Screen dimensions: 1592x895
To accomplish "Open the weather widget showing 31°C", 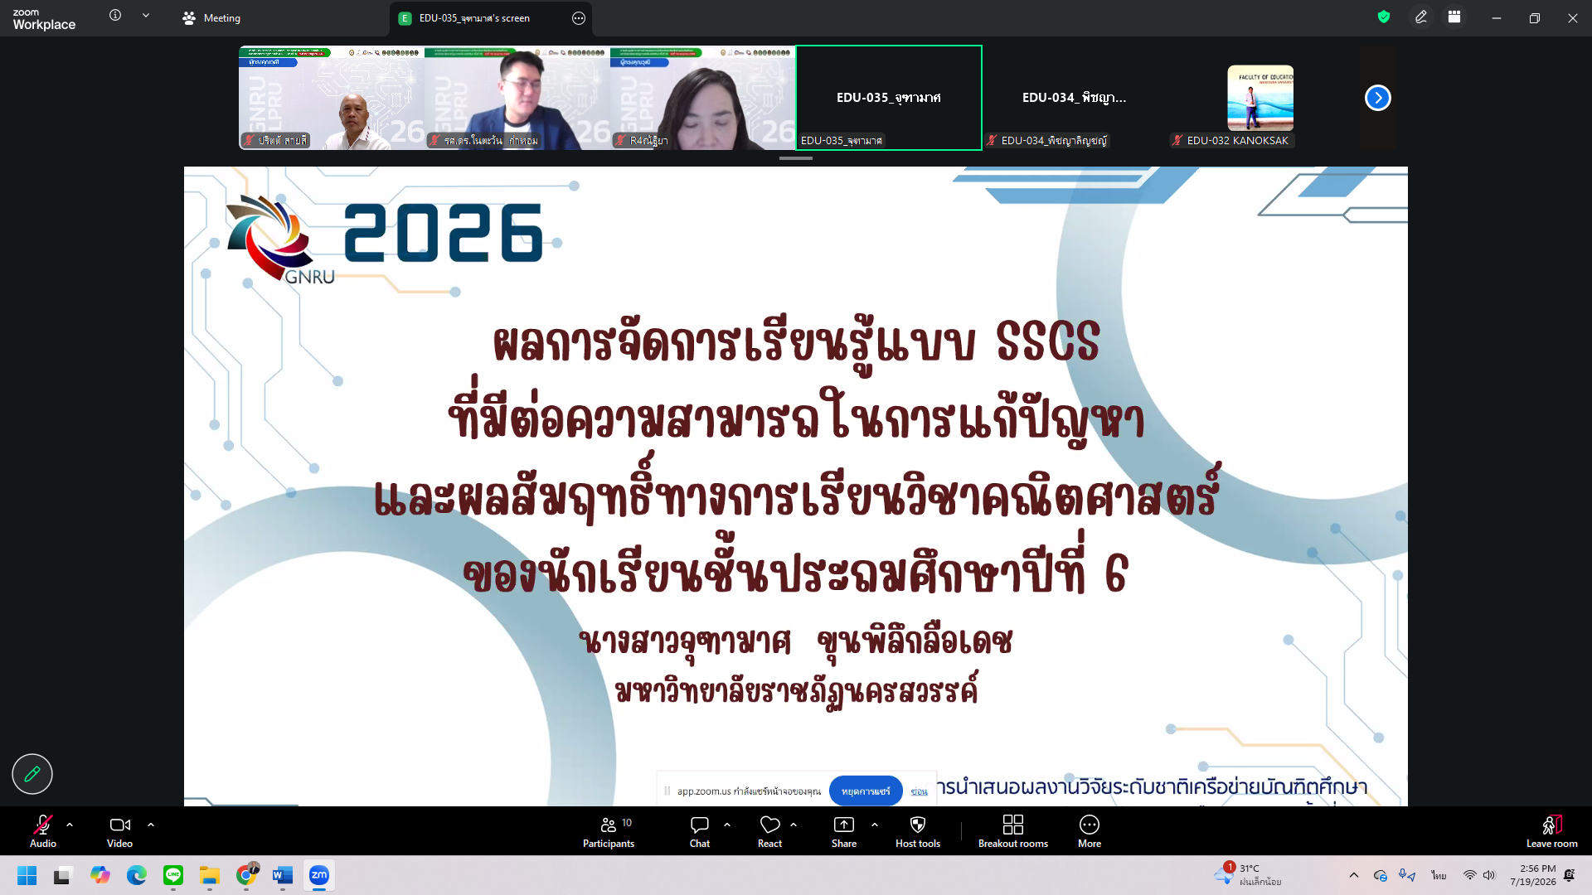I will (x=1248, y=875).
